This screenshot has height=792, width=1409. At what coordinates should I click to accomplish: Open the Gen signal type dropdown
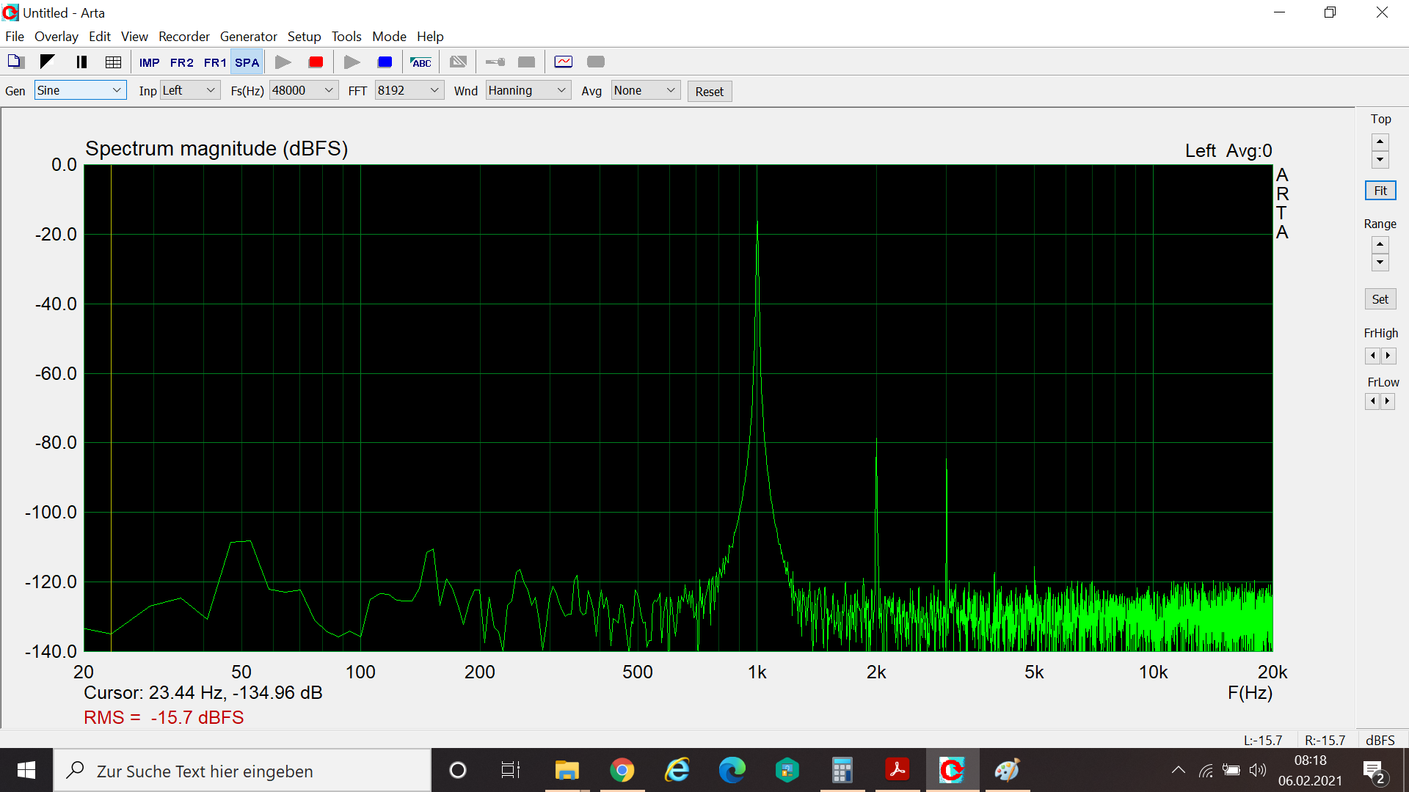click(81, 90)
